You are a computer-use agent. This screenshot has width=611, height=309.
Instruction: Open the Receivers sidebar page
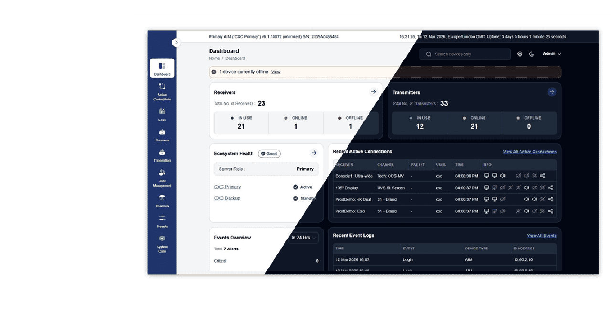point(162,135)
